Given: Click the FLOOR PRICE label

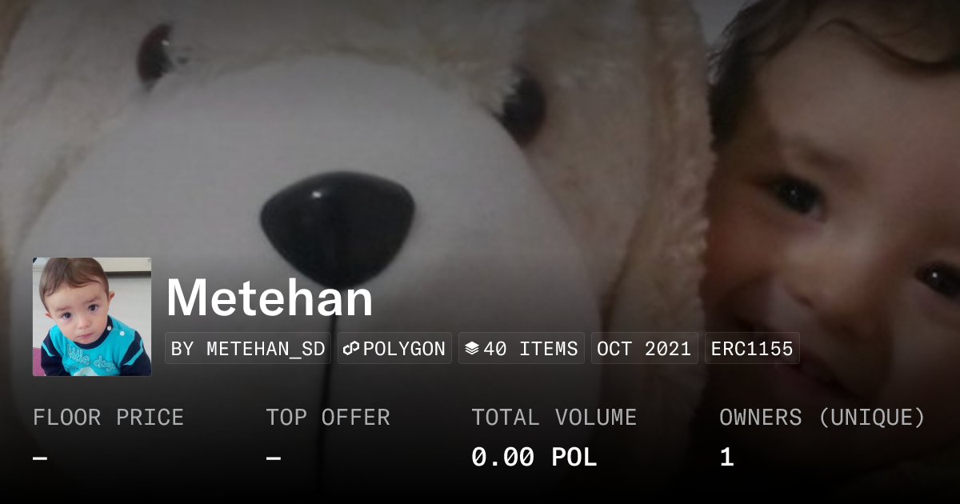Looking at the screenshot, I should [x=108, y=418].
